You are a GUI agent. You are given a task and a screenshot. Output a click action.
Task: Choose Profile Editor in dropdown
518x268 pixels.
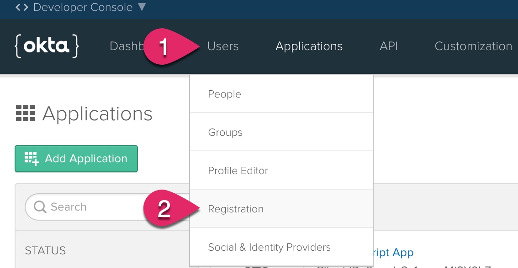[x=281, y=170]
